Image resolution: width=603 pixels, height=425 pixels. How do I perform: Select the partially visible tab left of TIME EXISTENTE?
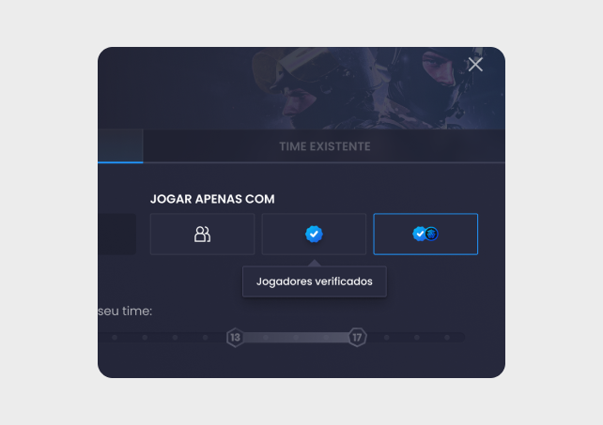coord(120,146)
